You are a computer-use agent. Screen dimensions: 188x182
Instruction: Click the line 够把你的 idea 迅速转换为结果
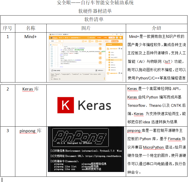(152, 122)
